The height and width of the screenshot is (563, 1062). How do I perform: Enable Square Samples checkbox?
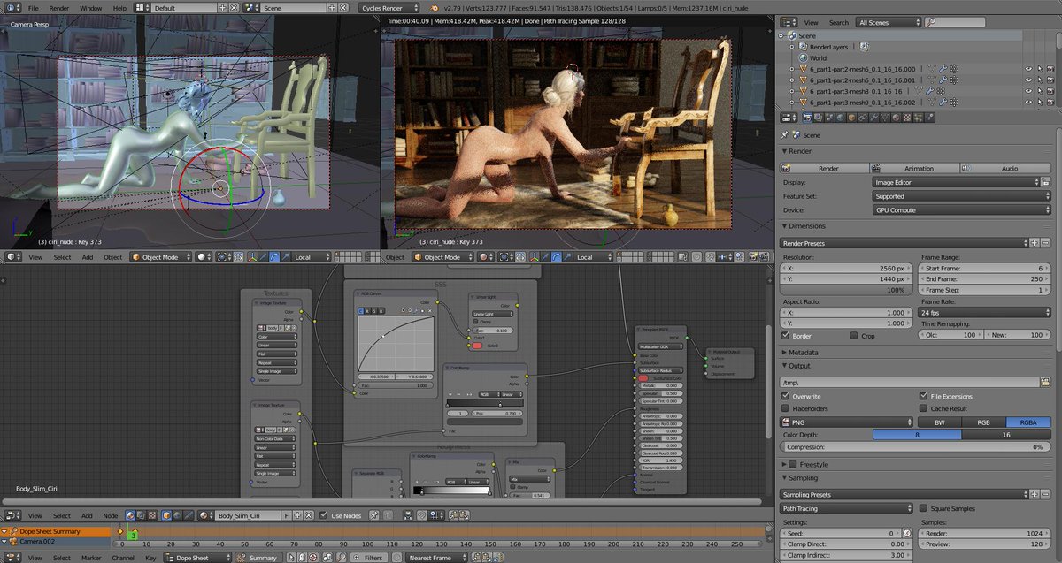click(x=924, y=508)
